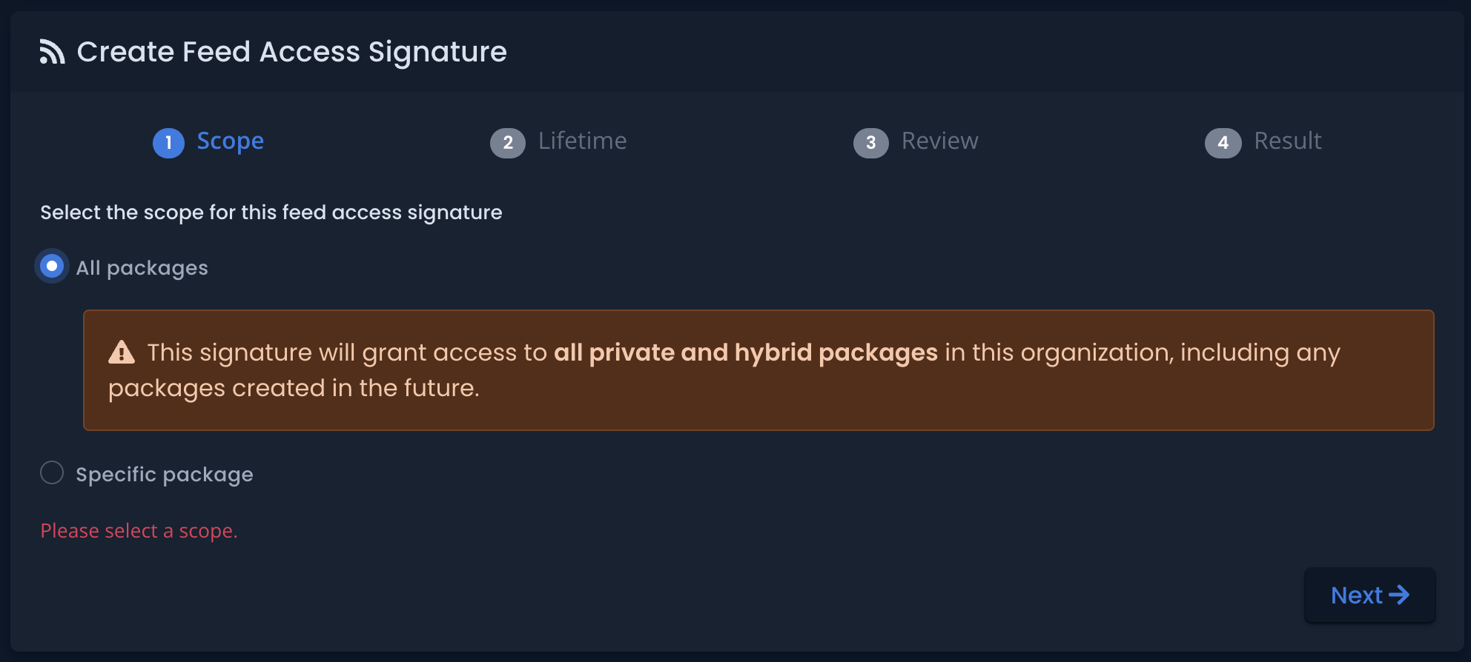
Task: Jump to the Review step
Action: (x=939, y=141)
